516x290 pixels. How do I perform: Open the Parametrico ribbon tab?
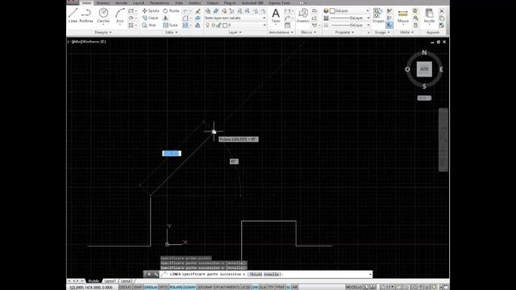click(x=160, y=3)
